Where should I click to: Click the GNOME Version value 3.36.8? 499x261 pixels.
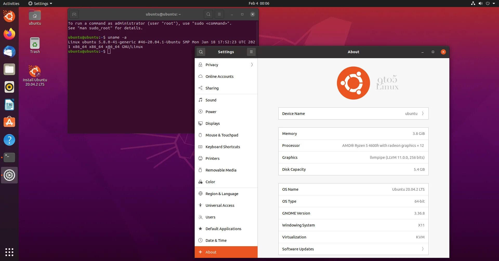(x=419, y=213)
